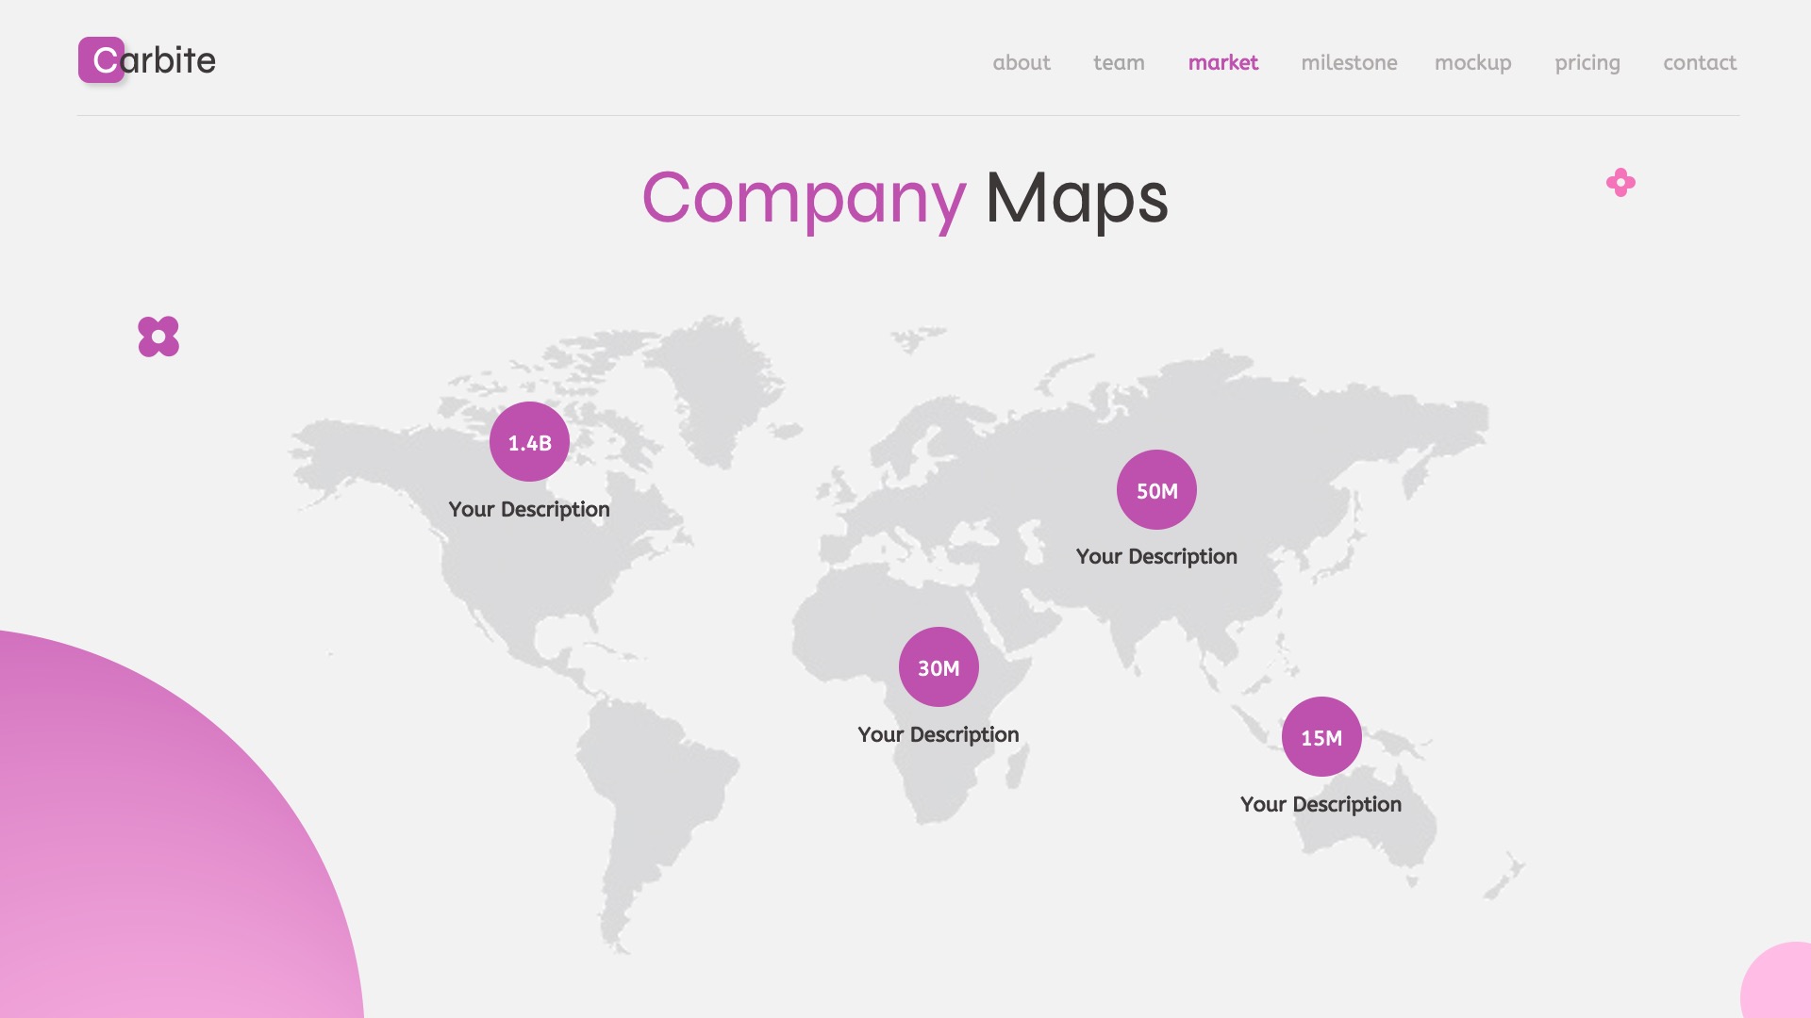Click the mockup navigation link

click(x=1472, y=63)
